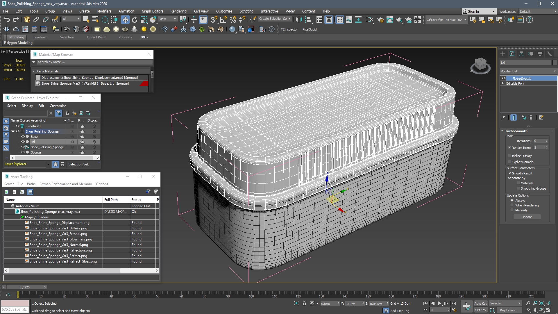
Task: Activate the Select and Rotate tool
Action: 135,19
